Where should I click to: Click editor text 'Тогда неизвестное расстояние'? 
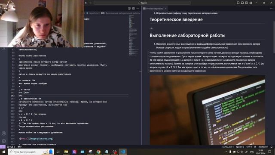pyautogui.click(x=36, y=126)
